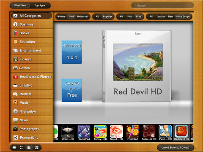Click the Finance calculator icon
This screenshot has height=152, width=203.
point(15,59)
